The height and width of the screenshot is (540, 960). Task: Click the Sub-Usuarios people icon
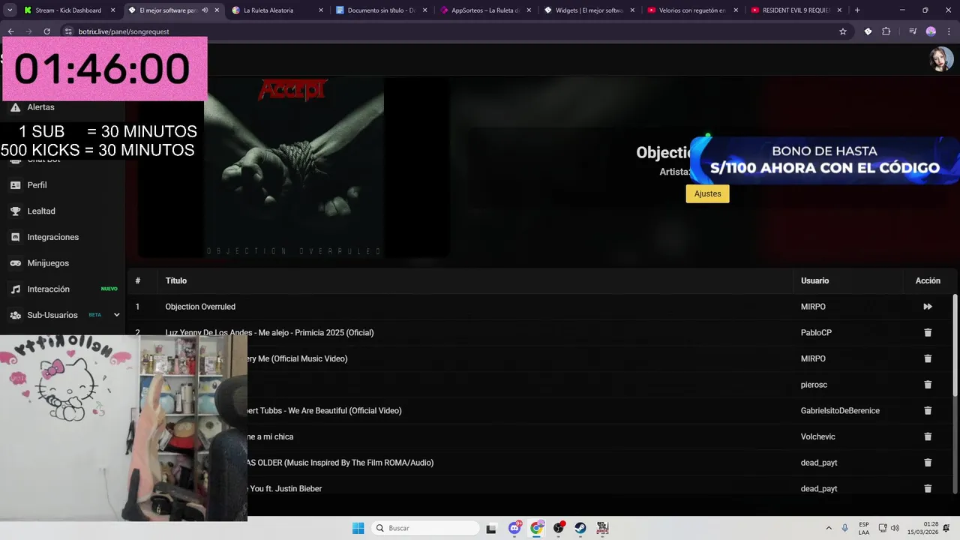tap(15, 315)
